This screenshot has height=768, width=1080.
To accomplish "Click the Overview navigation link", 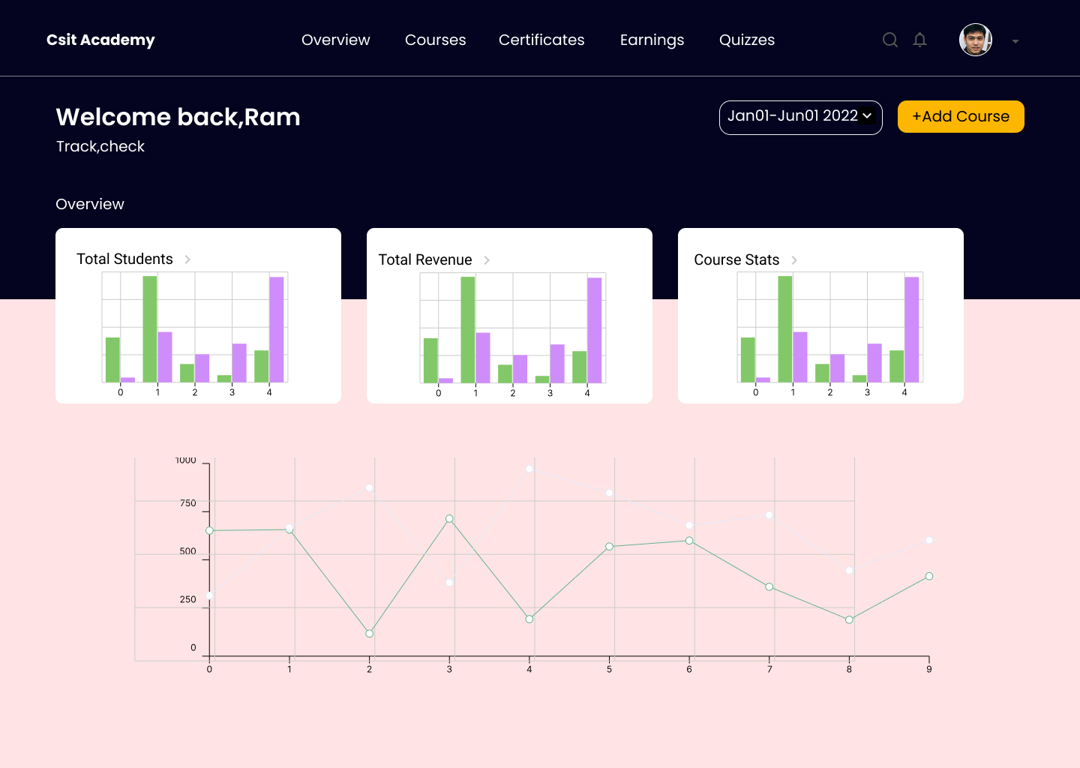I will (335, 40).
